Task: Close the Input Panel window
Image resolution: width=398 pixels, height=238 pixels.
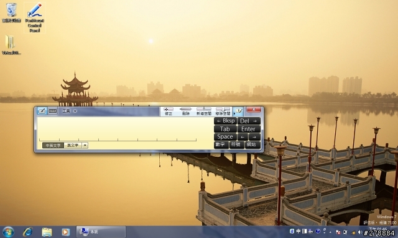Action: pos(254,109)
